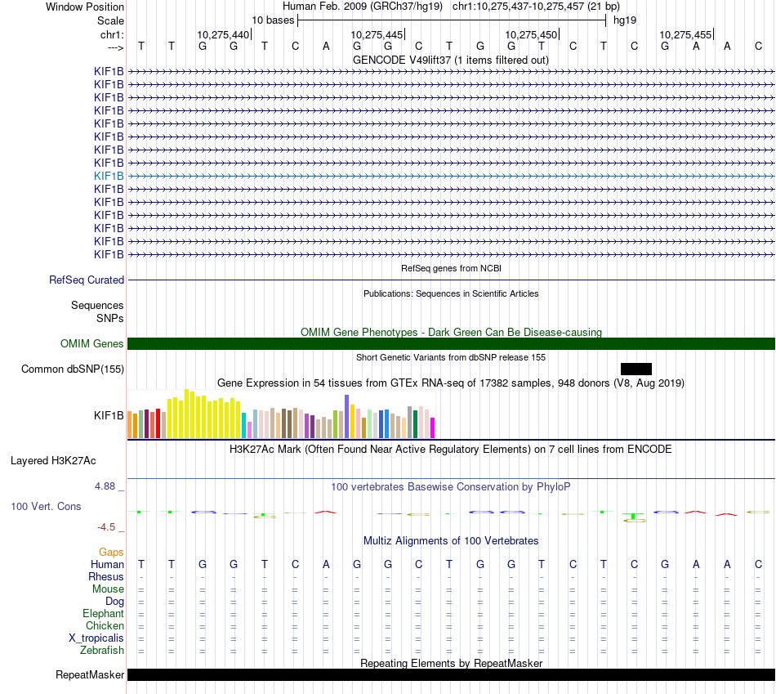
Task: Click the Layered H3K27Ac track label
Action: coord(53,461)
